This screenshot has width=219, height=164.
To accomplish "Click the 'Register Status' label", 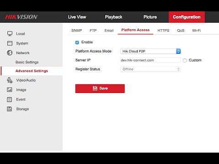I will 88,69.
